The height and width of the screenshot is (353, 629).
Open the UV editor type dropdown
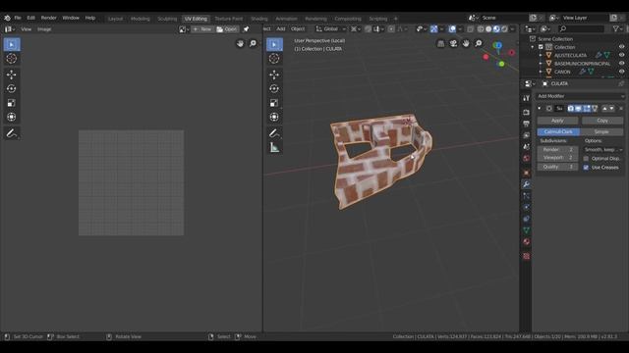[9, 29]
